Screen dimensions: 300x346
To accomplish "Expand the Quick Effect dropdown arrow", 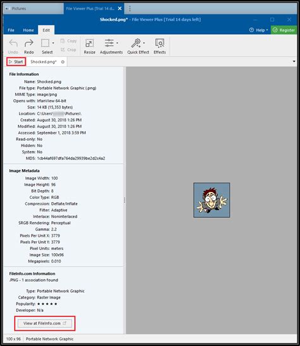I will (x=144, y=43).
